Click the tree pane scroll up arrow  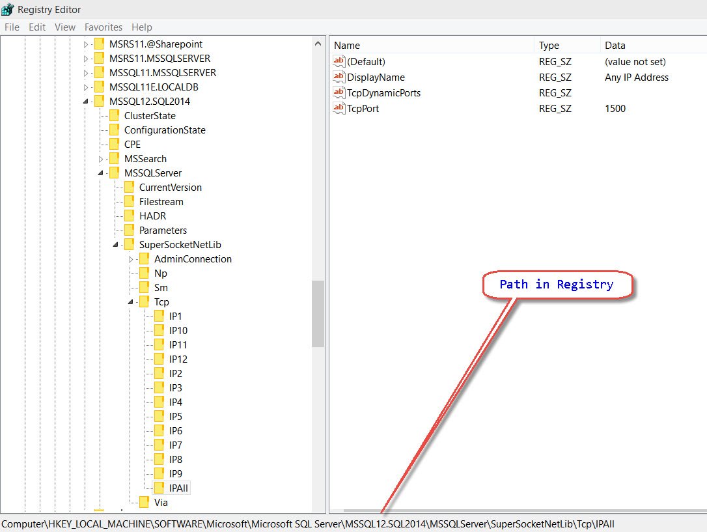318,44
